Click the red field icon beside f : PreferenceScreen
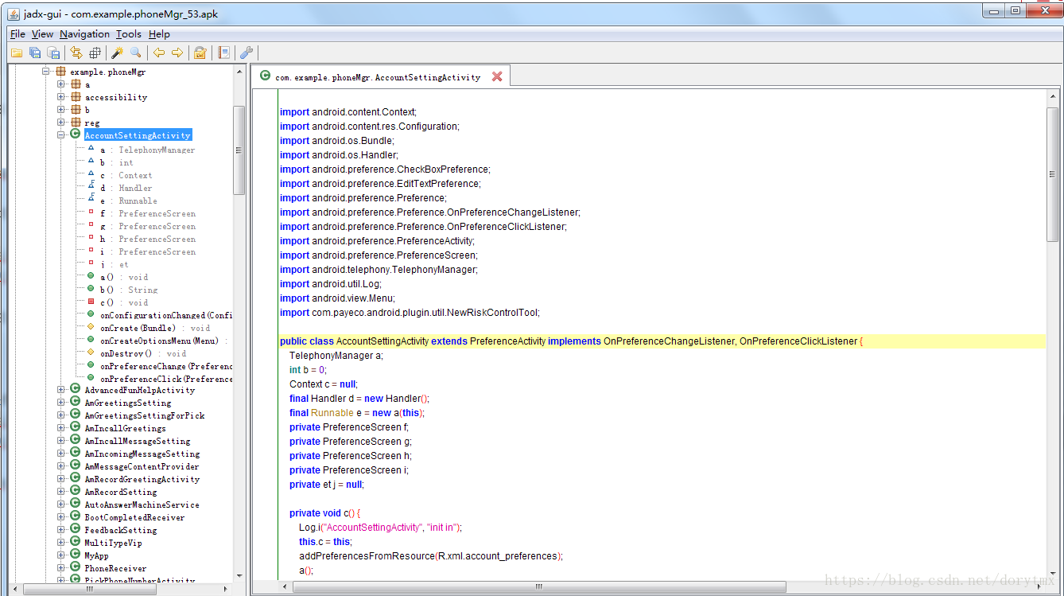 (x=91, y=212)
